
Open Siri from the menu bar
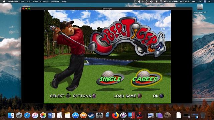pos(205,1)
